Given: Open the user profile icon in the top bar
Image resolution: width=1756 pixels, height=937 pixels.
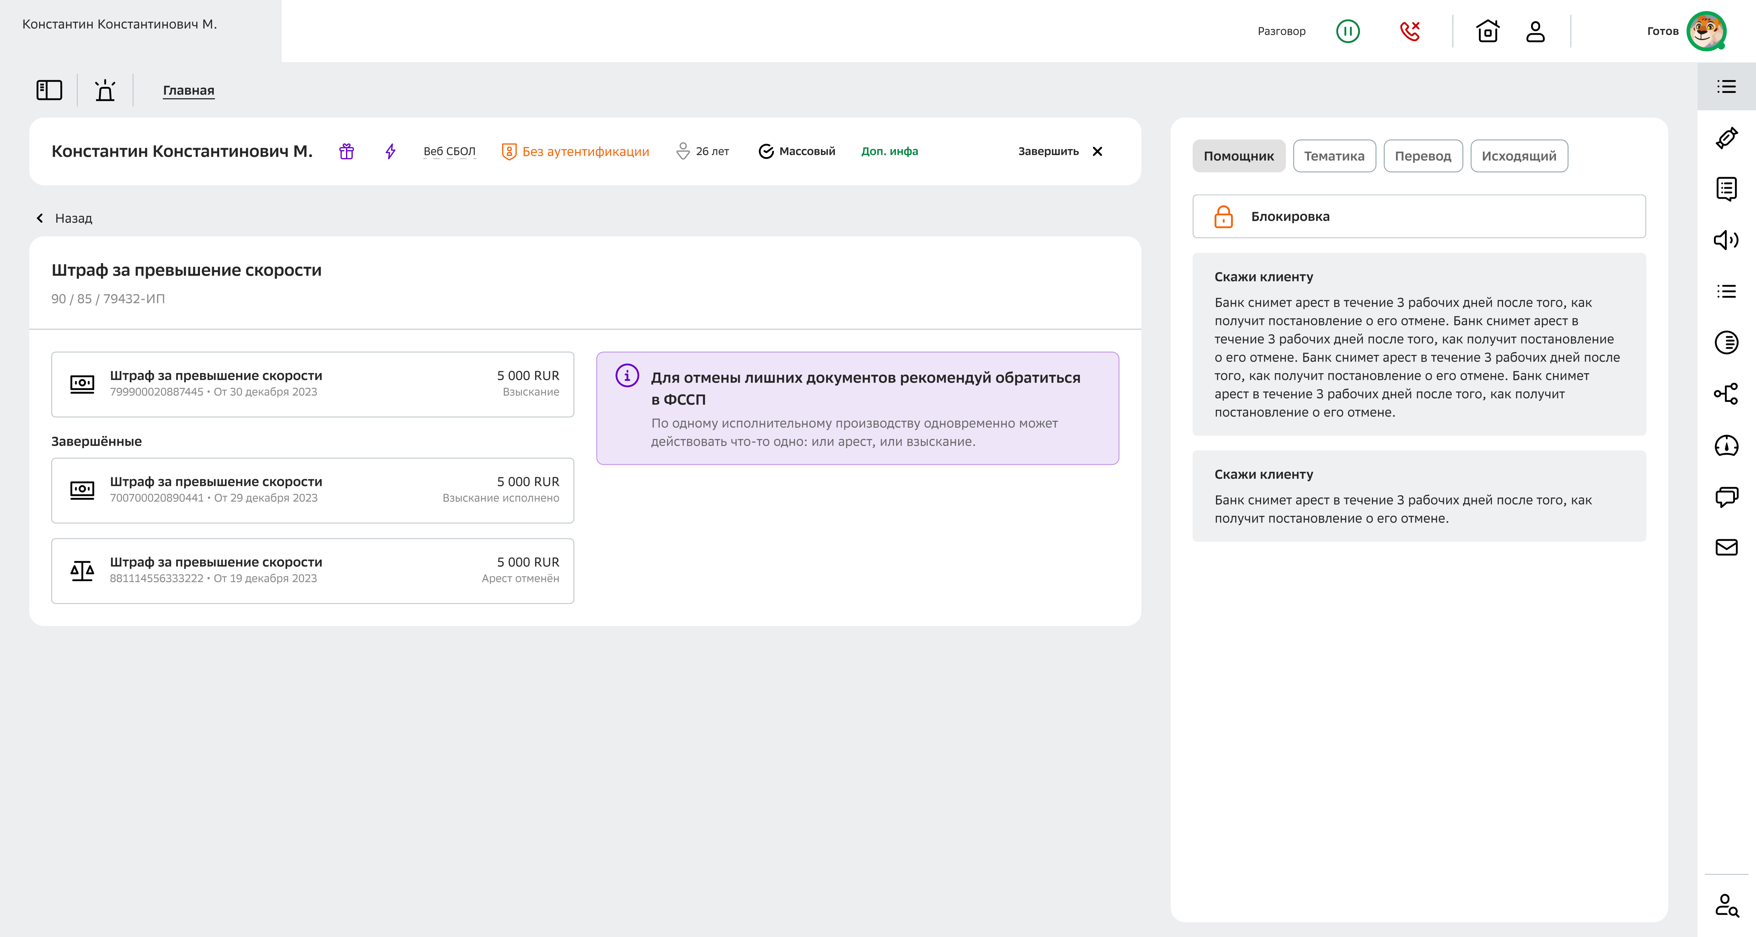Looking at the screenshot, I should (1535, 31).
